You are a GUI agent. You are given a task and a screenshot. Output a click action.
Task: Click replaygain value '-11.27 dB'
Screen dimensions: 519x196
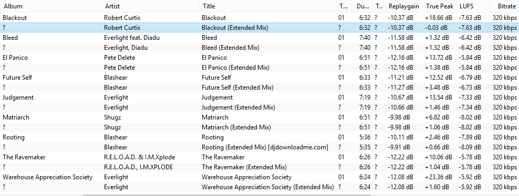pyautogui.click(x=400, y=88)
